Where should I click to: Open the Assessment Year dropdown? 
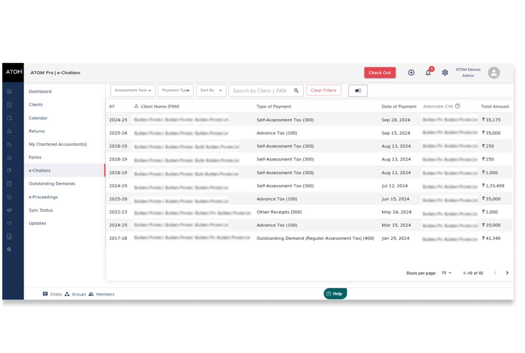click(x=133, y=90)
